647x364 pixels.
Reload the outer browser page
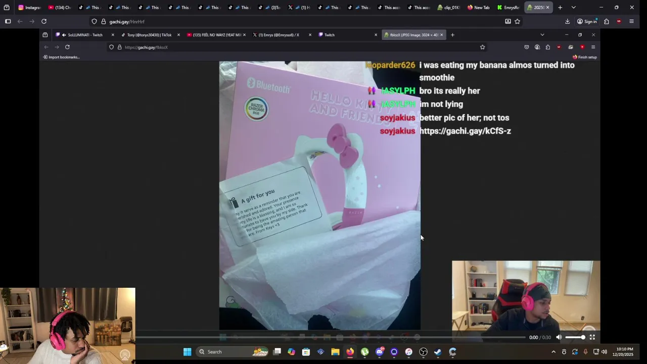tap(44, 21)
